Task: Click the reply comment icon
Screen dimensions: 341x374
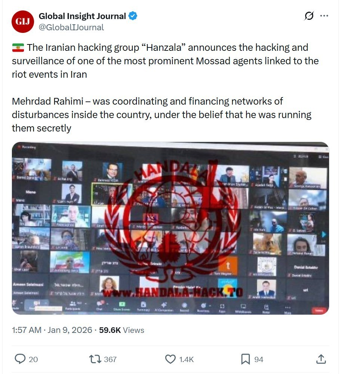Action: 20,359
